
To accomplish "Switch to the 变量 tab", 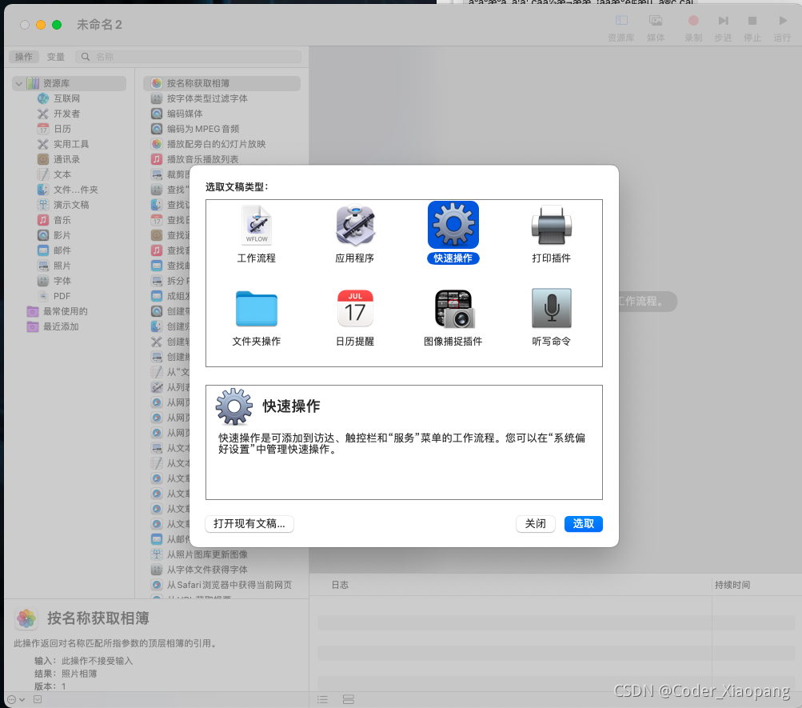I will coord(55,57).
